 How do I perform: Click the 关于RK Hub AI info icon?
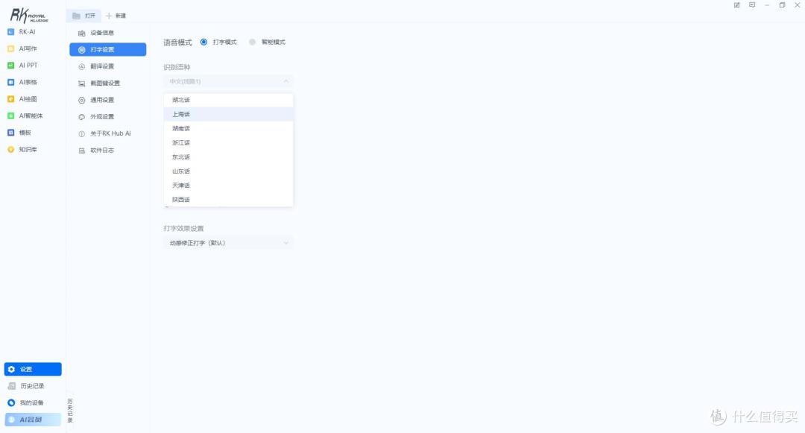[82, 134]
